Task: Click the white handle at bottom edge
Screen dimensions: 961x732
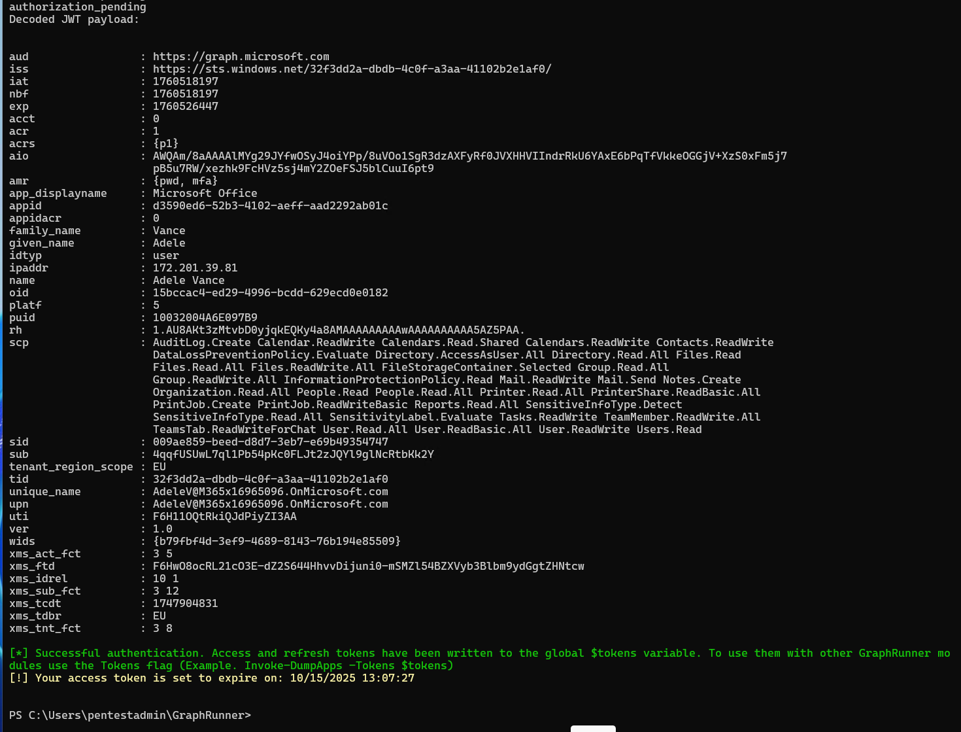Action: (x=593, y=728)
